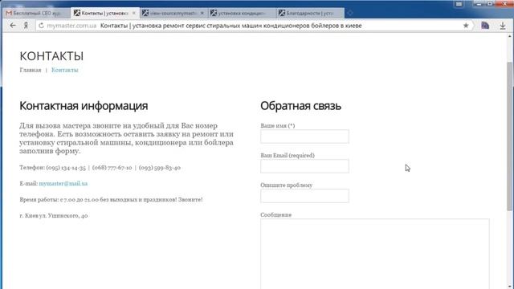Image resolution: width=514 pixels, height=289 pixels.
Task: Switch to the view-source:mymaster tab
Action: (173, 13)
